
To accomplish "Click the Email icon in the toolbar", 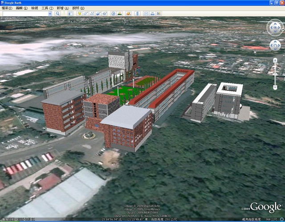I will point(146,13).
